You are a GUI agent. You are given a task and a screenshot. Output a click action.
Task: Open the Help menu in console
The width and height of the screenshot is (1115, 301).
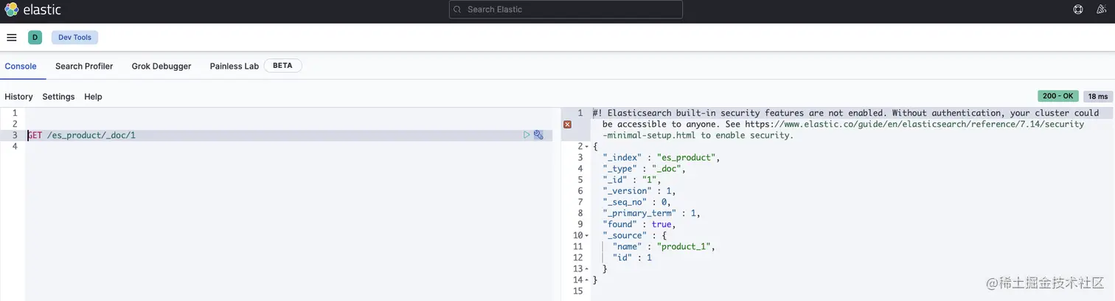pyautogui.click(x=93, y=97)
